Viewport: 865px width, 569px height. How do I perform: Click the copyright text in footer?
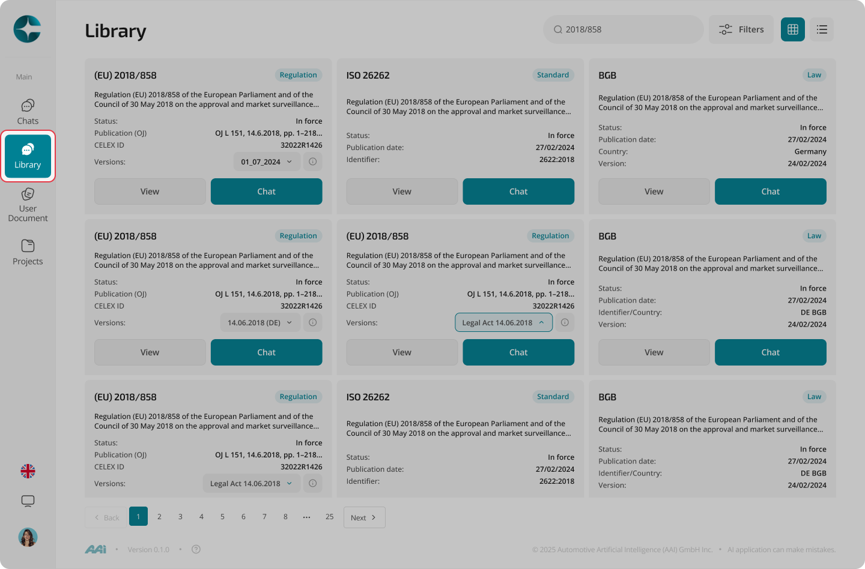[x=622, y=549]
